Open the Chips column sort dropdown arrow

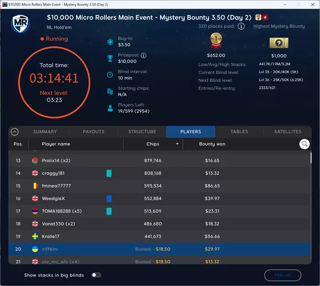tap(177, 144)
